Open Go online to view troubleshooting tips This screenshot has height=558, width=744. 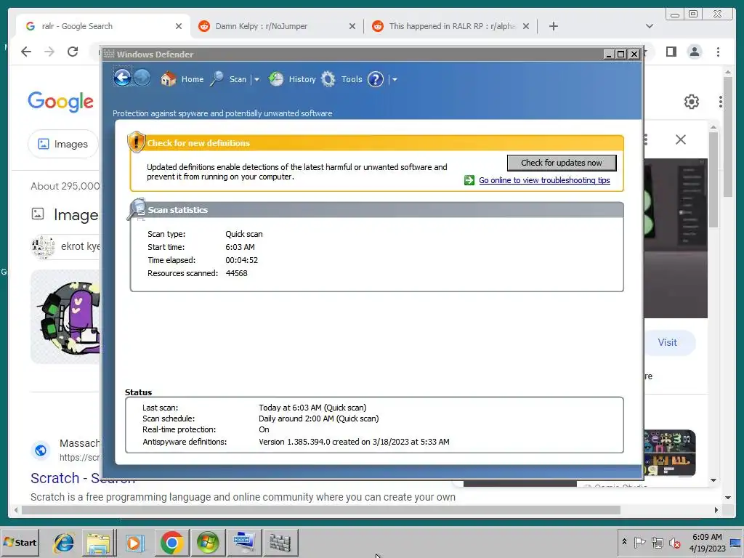click(544, 180)
